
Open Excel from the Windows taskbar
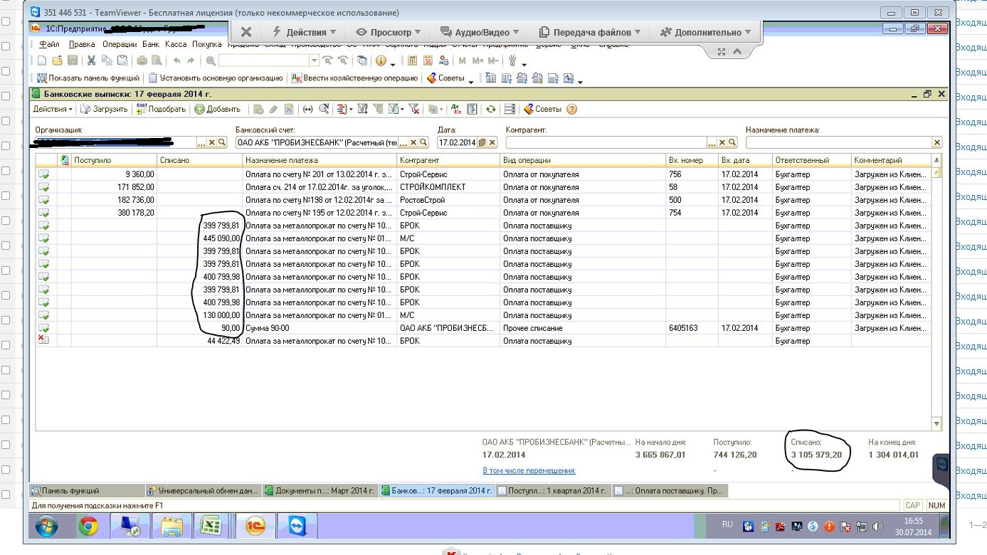coord(211,527)
